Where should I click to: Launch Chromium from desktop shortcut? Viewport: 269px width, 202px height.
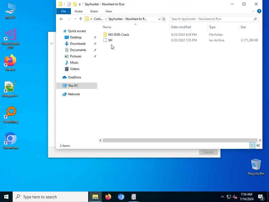point(10,141)
